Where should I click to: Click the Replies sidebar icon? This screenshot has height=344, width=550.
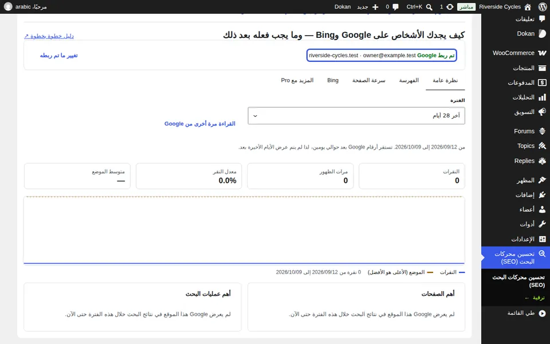(x=543, y=161)
